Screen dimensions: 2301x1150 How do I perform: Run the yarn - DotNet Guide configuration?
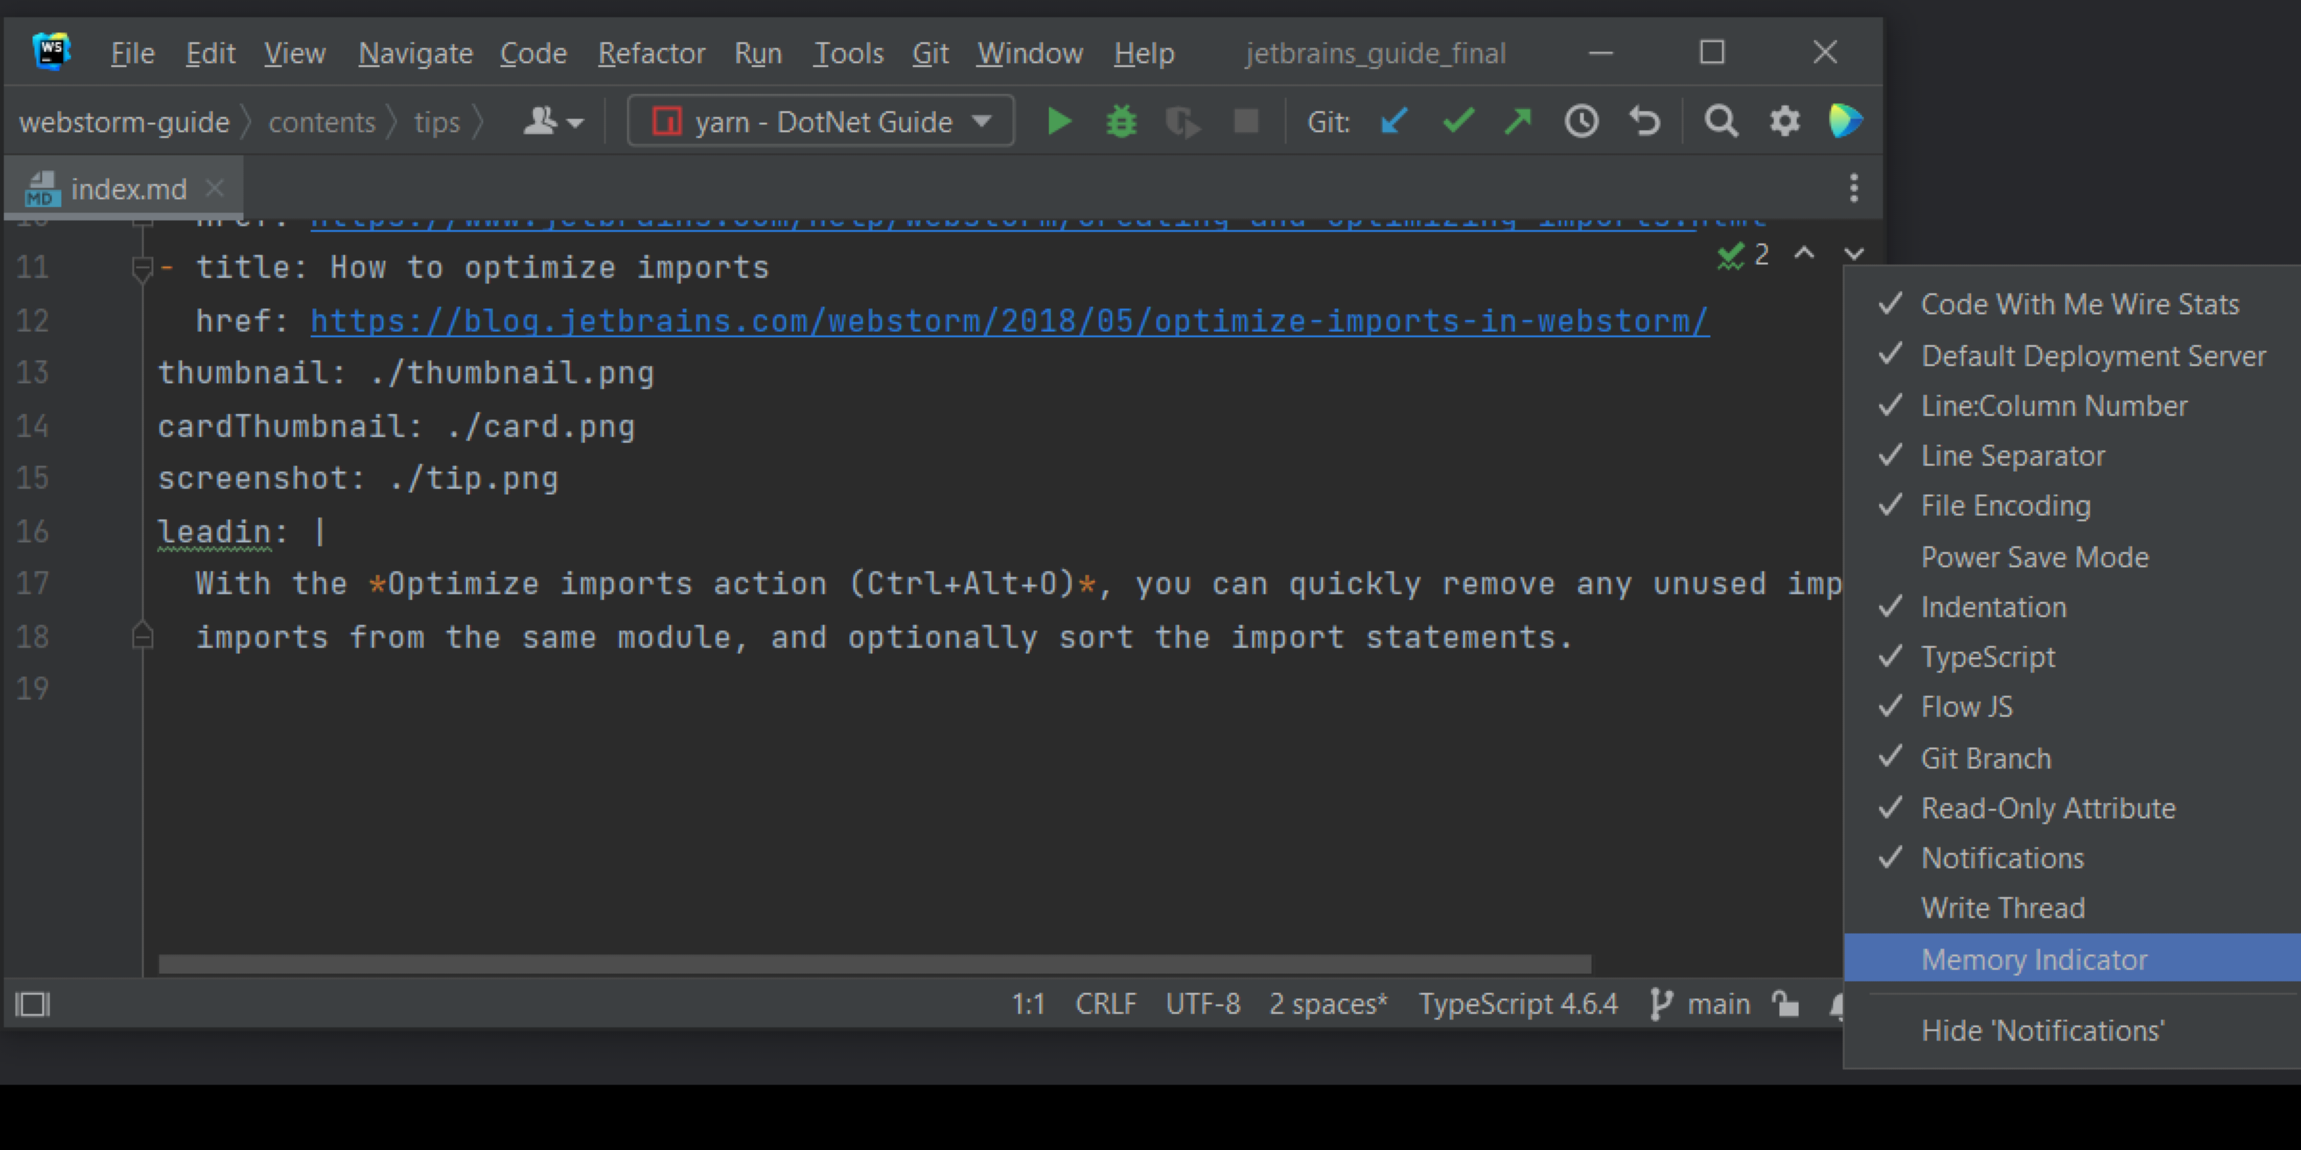(x=1058, y=121)
